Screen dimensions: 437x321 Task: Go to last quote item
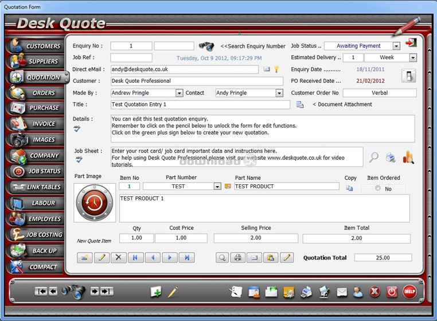point(186,258)
